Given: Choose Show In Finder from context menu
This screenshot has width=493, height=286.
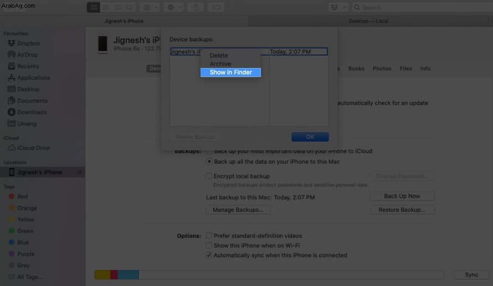Looking at the screenshot, I should click(x=230, y=72).
